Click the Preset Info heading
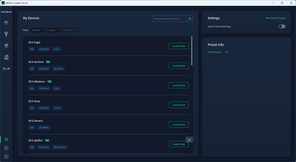The width and height of the screenshot is (296, 162). coord(215,45)
